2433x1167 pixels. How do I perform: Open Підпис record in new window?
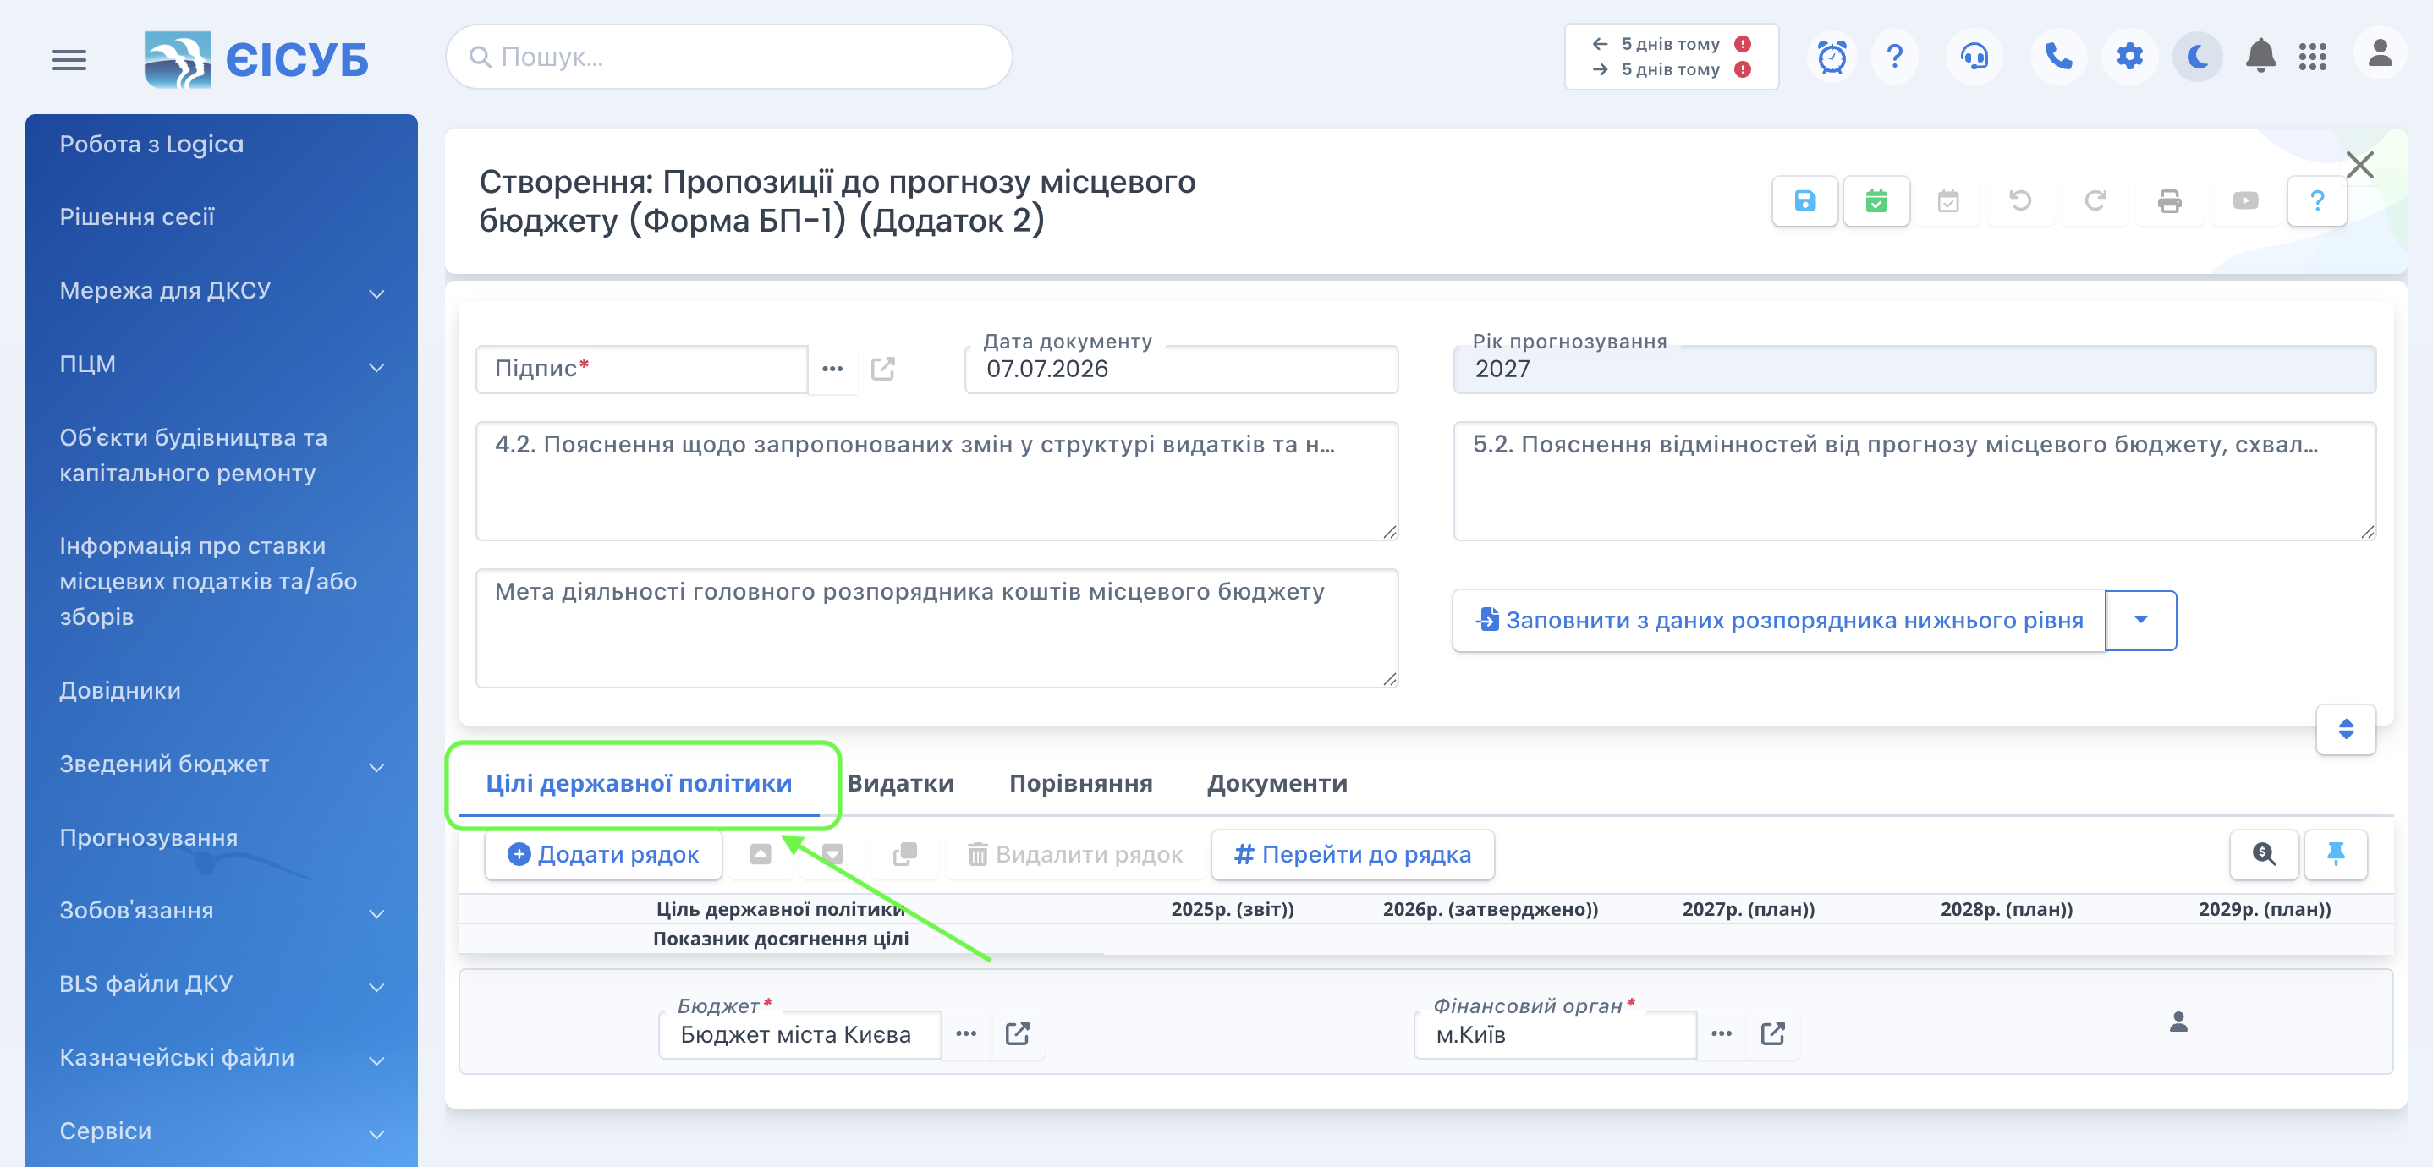883,370
